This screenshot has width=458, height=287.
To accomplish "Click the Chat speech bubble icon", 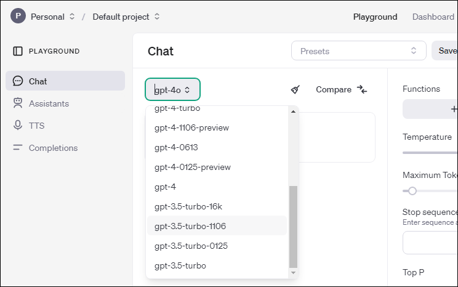I will (18, 81).
